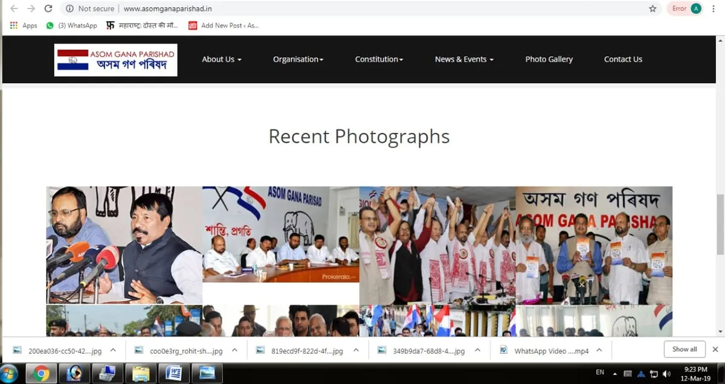Viewport: 725px width, 384px height.
Task: Open the picture viewer taskbar icon
Action: [206, 373]
